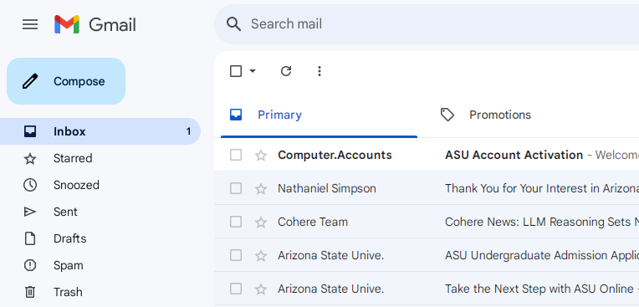639x307 pixels.
Task: Star the Computer.Accounts email
Action: point(261,156)
